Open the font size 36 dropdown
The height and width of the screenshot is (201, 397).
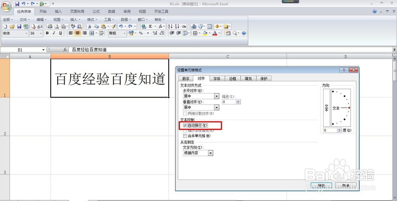click(x=41, y=33)
